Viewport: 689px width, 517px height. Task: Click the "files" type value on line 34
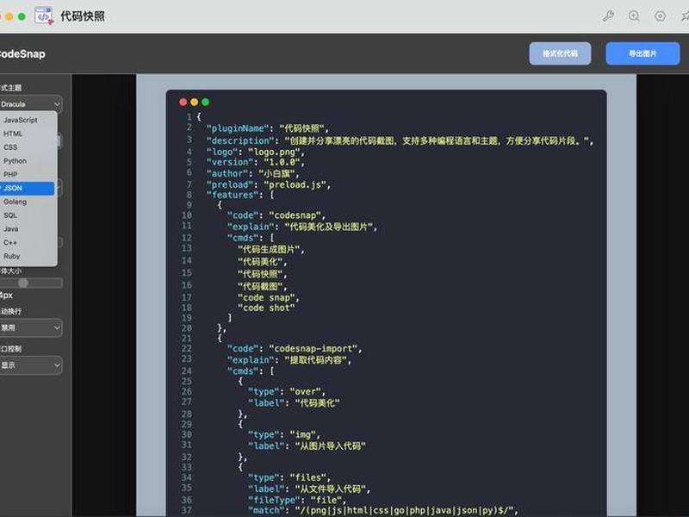(308, 478)
